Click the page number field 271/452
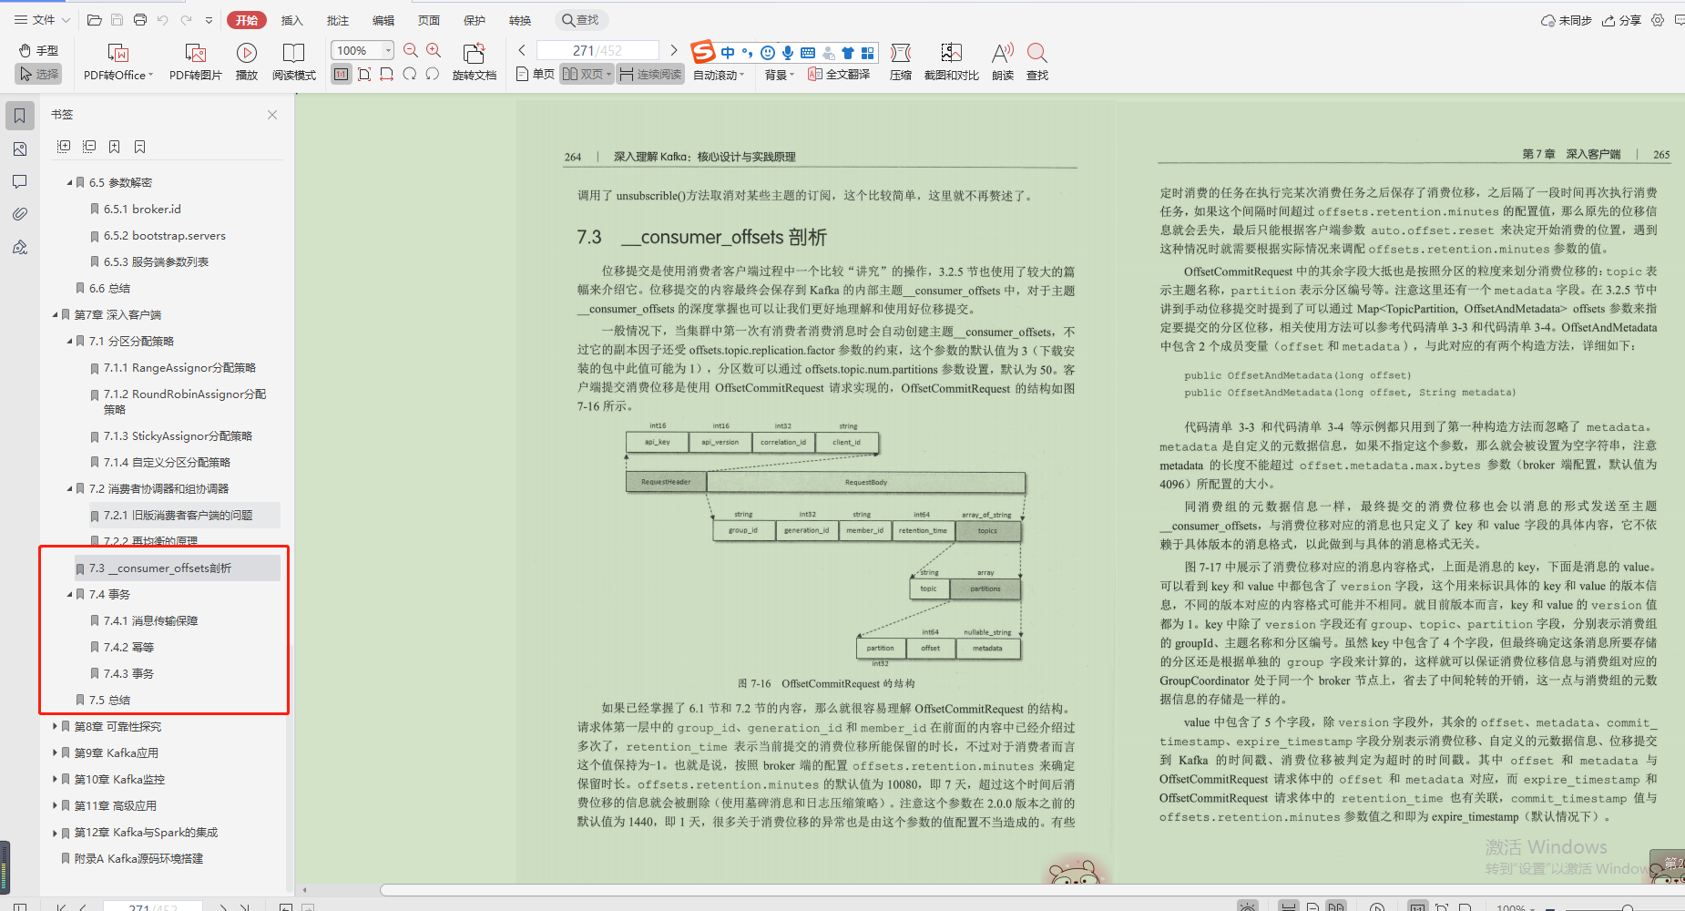1685x911 pixels. (597, 50)
